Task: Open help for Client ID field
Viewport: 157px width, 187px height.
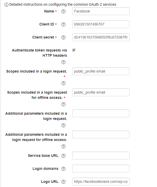Action: pyautogui.click(x=63, y=24)
